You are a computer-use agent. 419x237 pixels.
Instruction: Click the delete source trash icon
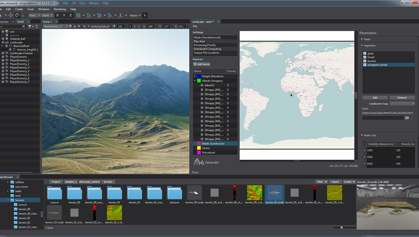pyautogui.click(x=235, y=64)
